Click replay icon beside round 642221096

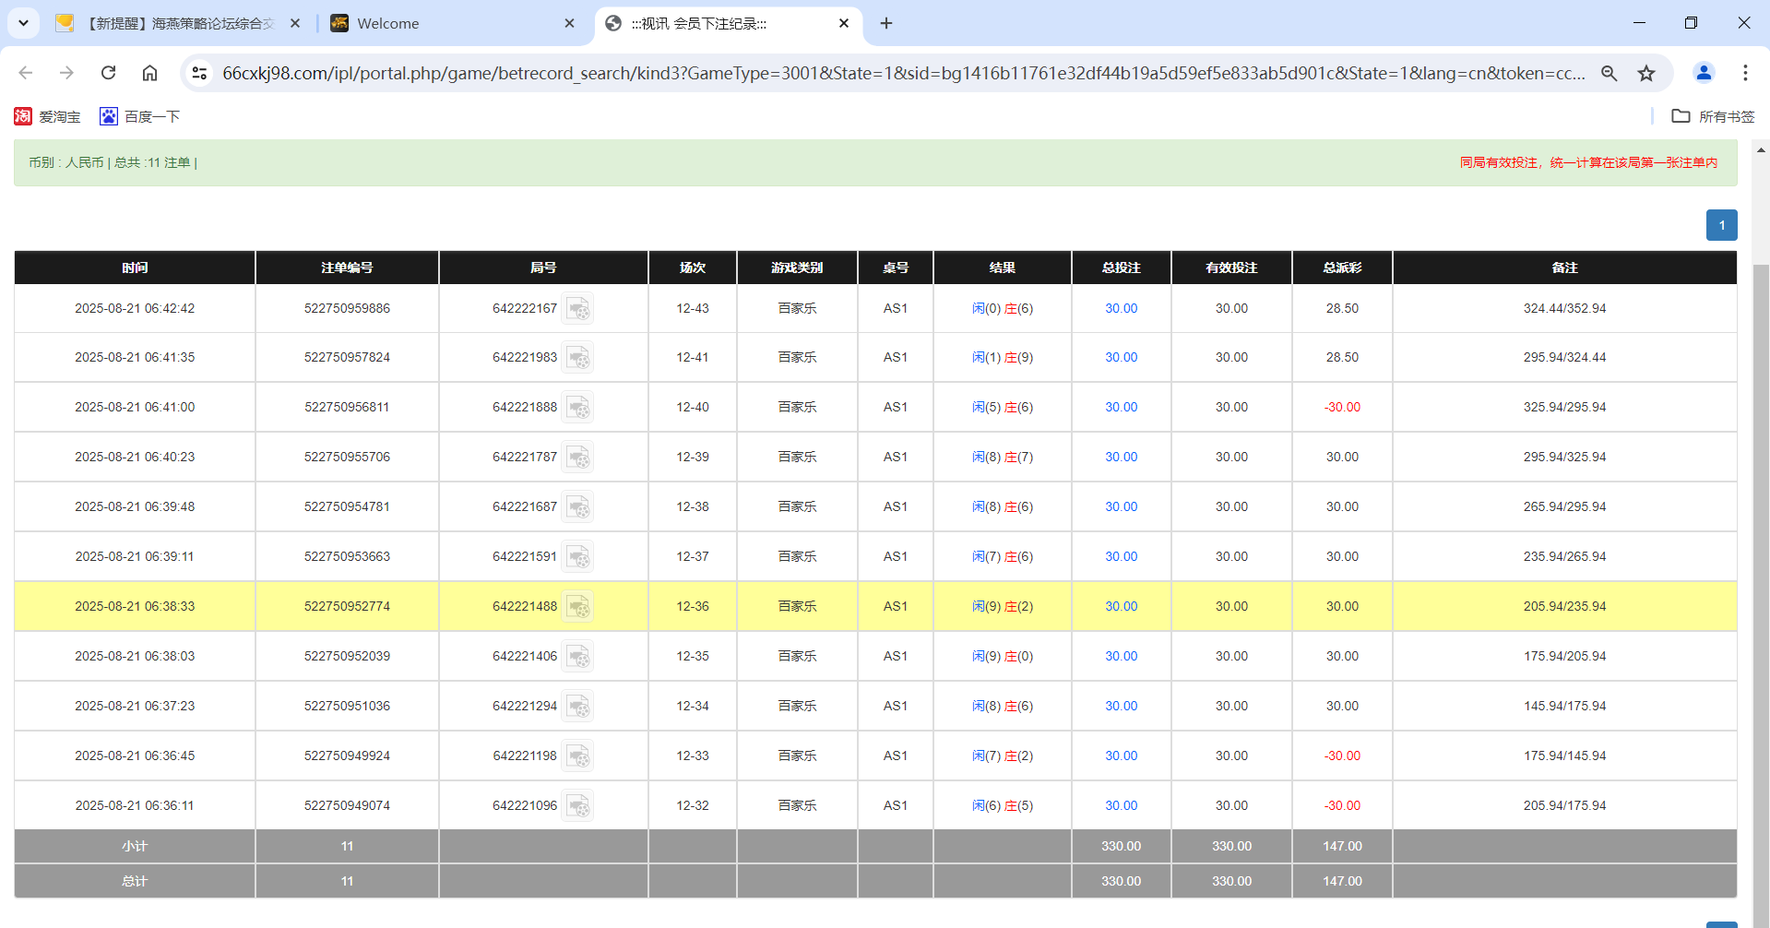pyautogui.click(x=578, y=806)
